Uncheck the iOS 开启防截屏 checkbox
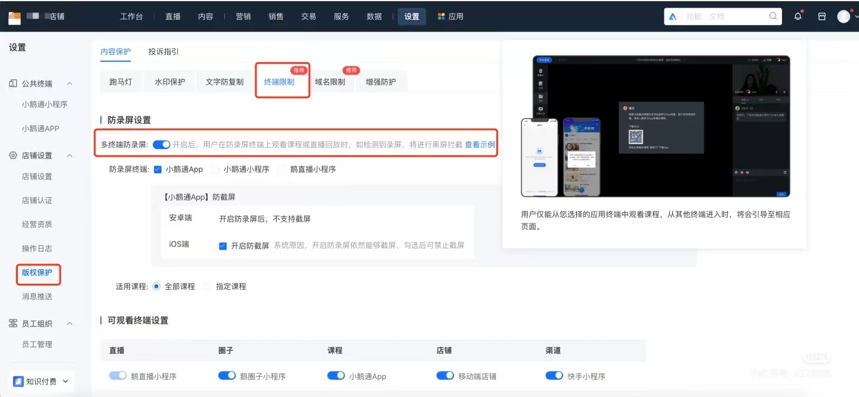The height and width of the screenshot is (397, 859). pyautogui.click(x=223, y=245)
